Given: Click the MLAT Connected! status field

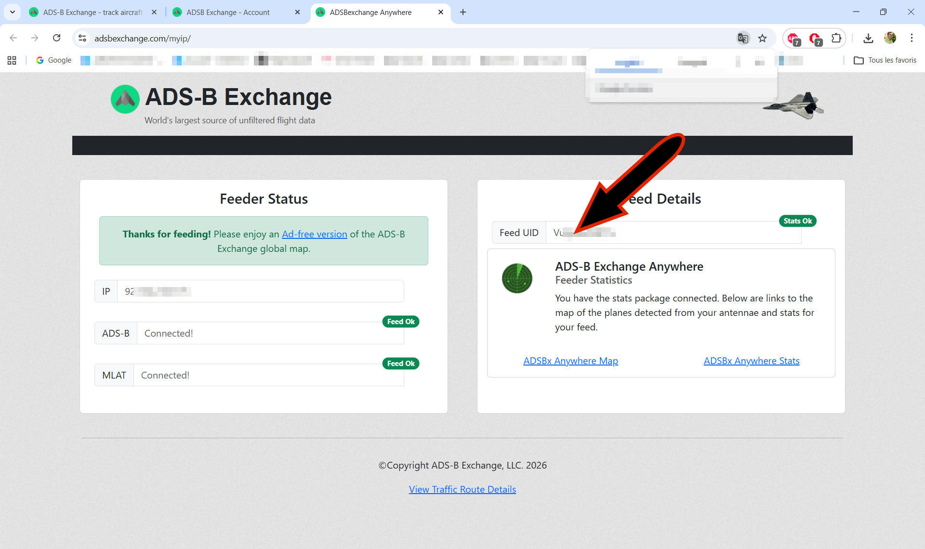Looking at the screenshot, I should pyautogui.click(x=269, y=375).
